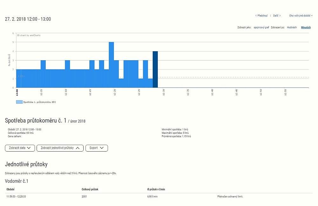This screenshot has height=206, width=318.
Task: Go to the previous period with Předchozí
Action: 261,15
